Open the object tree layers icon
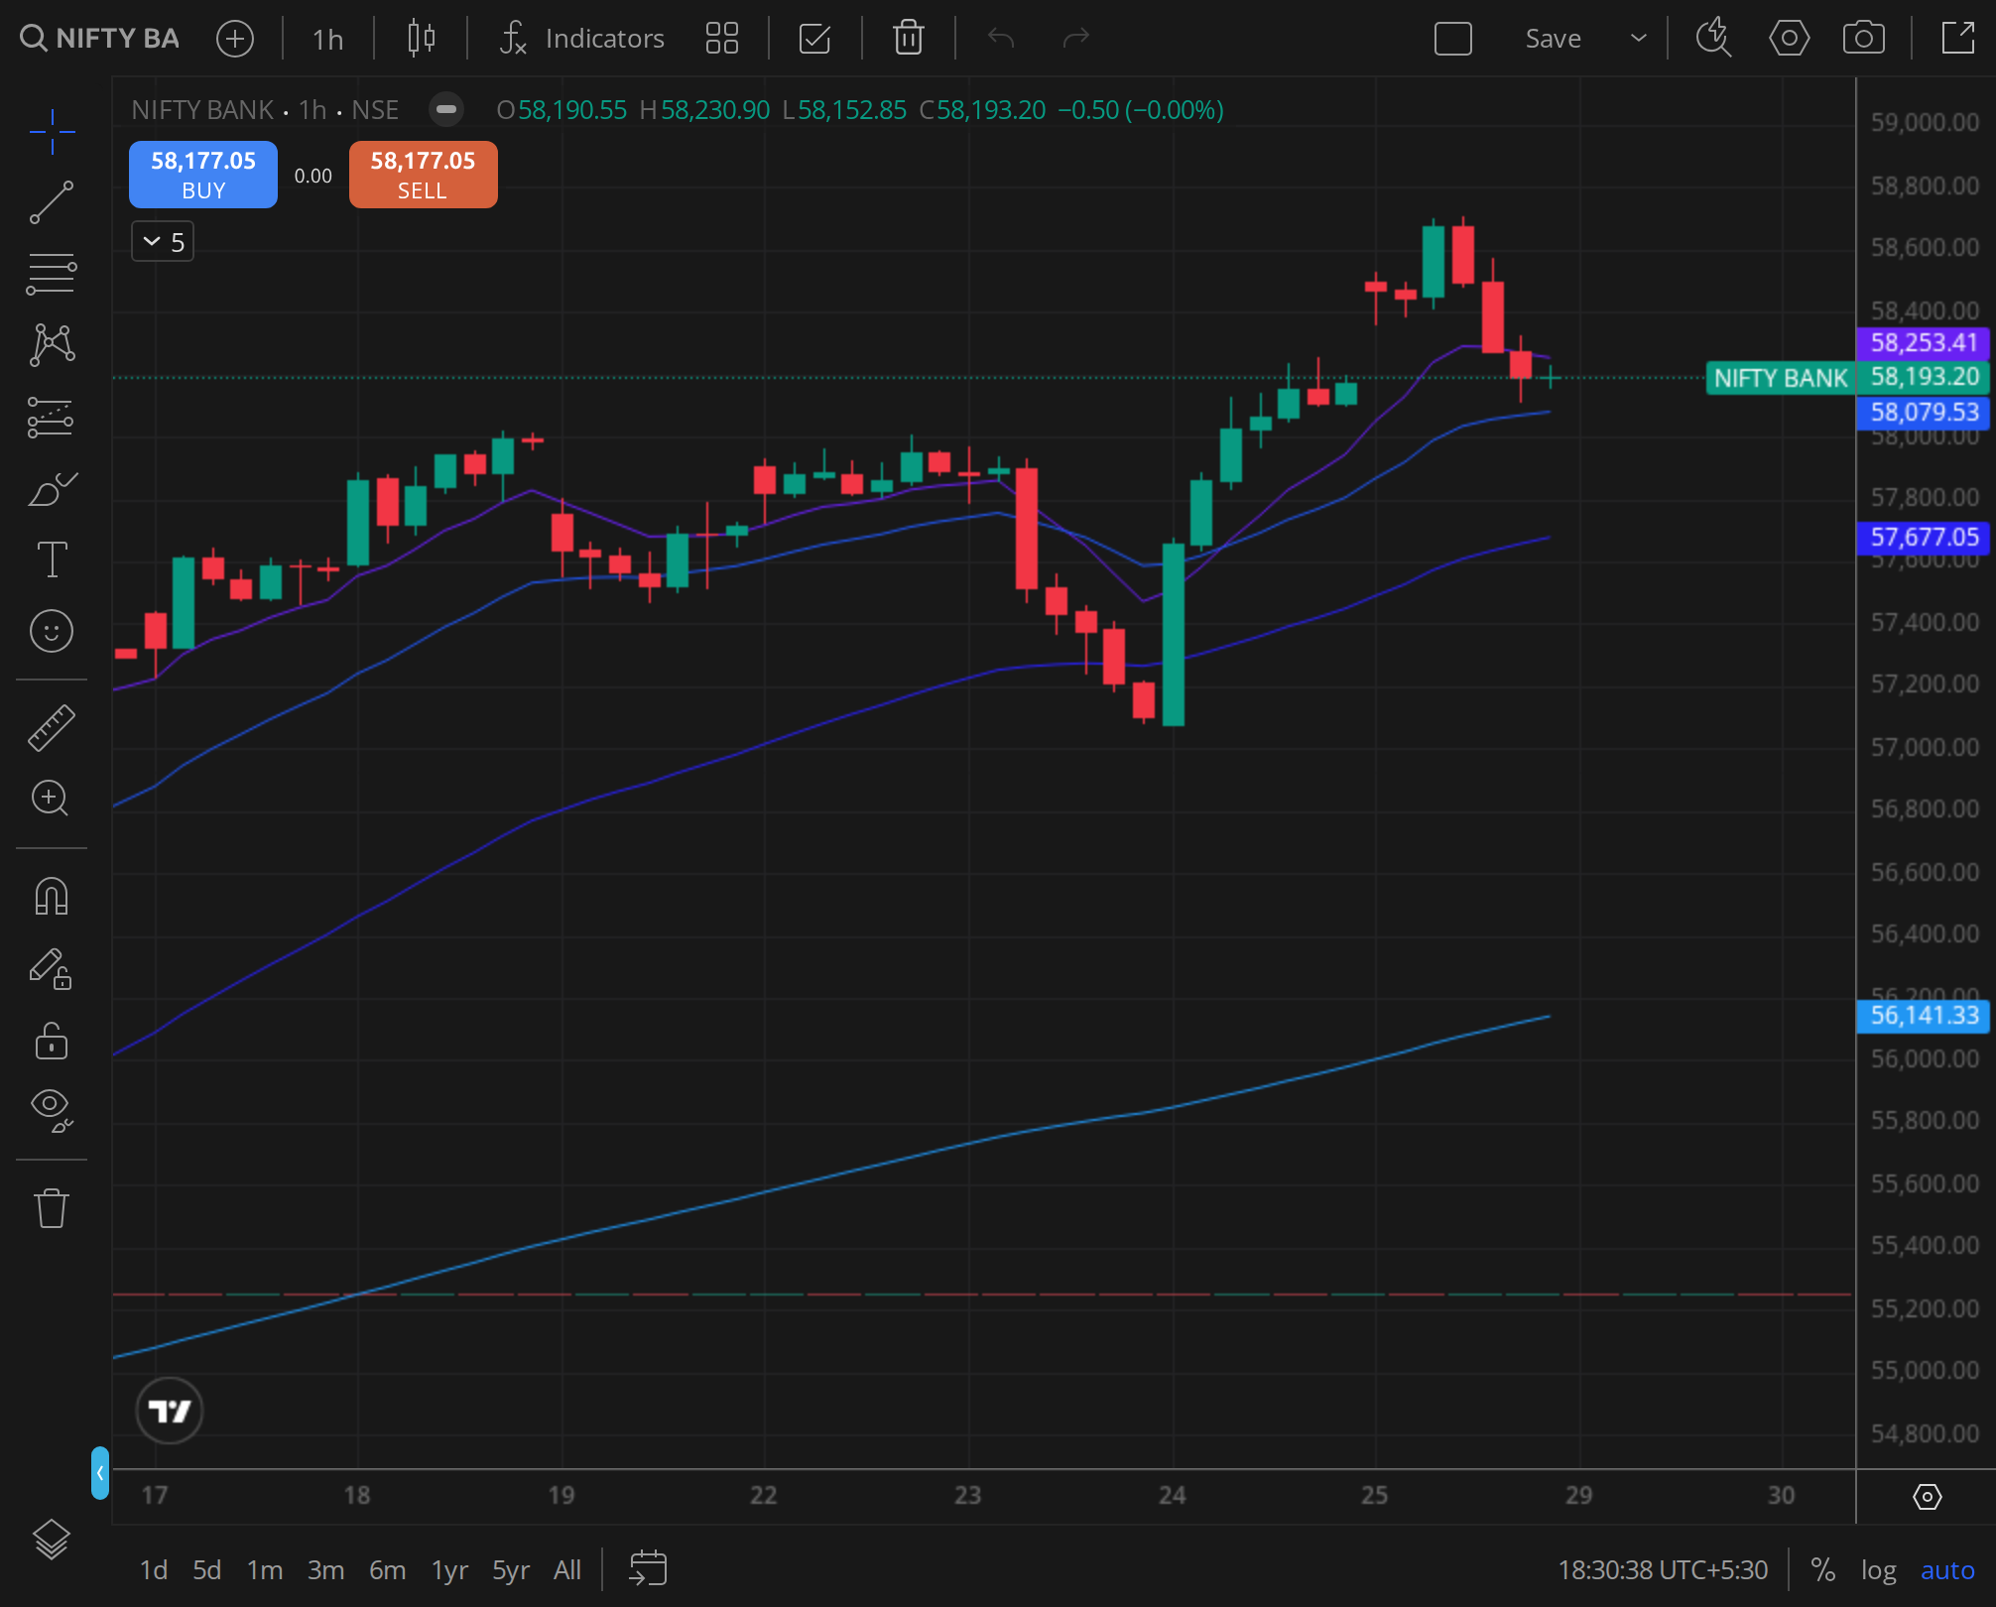The width and height of the screenshot is (1996, 1607). click(x=52, y=1539)
